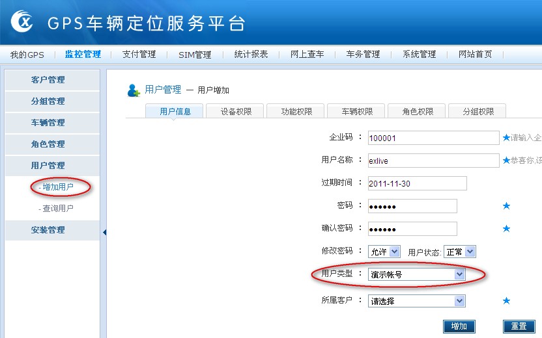
Task: Focus the 过期时间 date field
Action: tap(417, 183)
